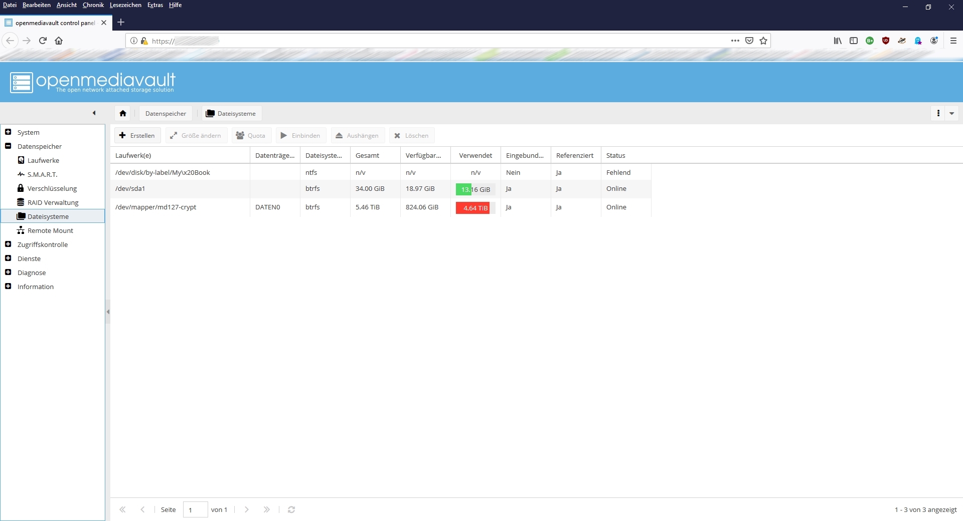Sort by the Status column header
Screen dimensions: 963x521
click(626, 155)
